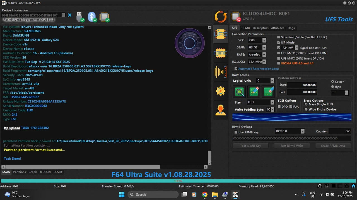Viewport: 357px width, 200px height.
Task: Click the erase chip eraser icon
Action: point(269,92)
